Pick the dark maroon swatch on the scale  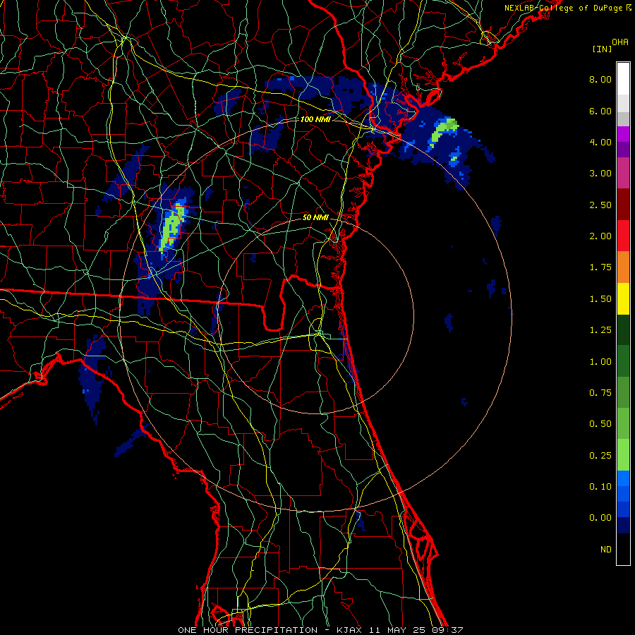(623, 205)
